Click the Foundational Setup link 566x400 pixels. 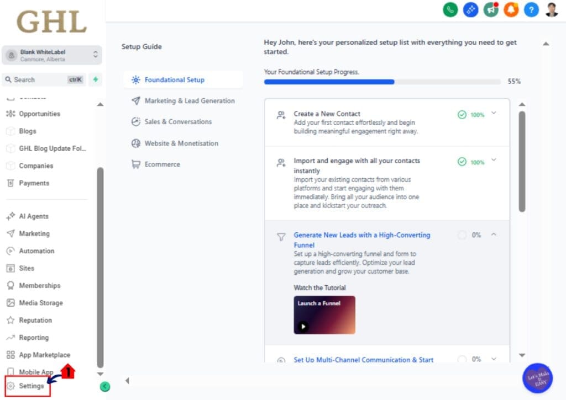pyautogui.click(x=174, y=79)
